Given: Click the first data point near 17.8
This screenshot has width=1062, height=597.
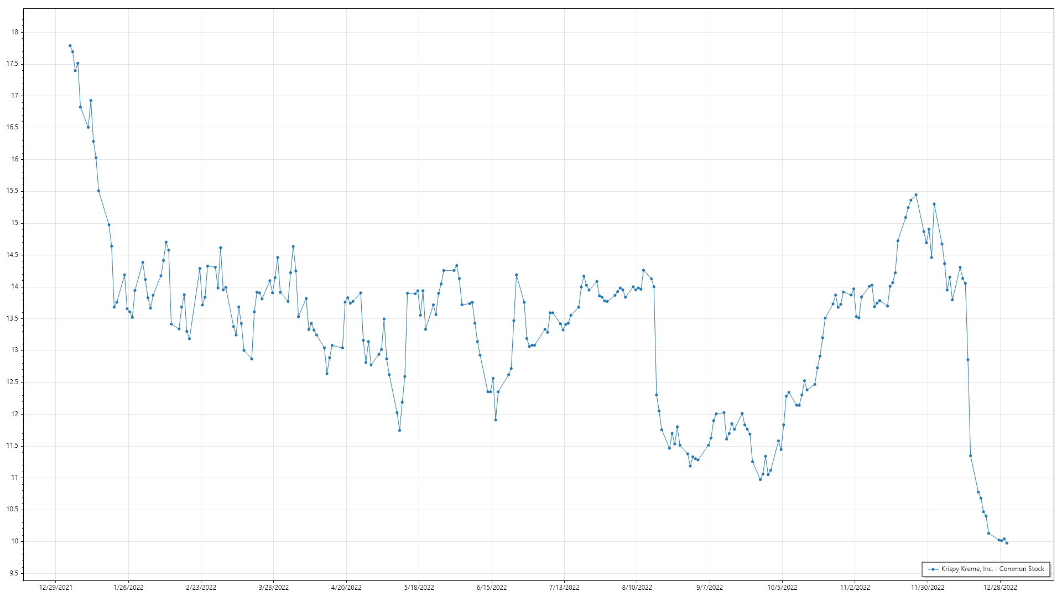Looking at the screenshot, I should 70,45.
